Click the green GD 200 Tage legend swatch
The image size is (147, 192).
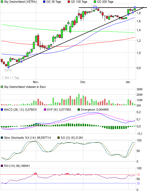click(95, 2)
